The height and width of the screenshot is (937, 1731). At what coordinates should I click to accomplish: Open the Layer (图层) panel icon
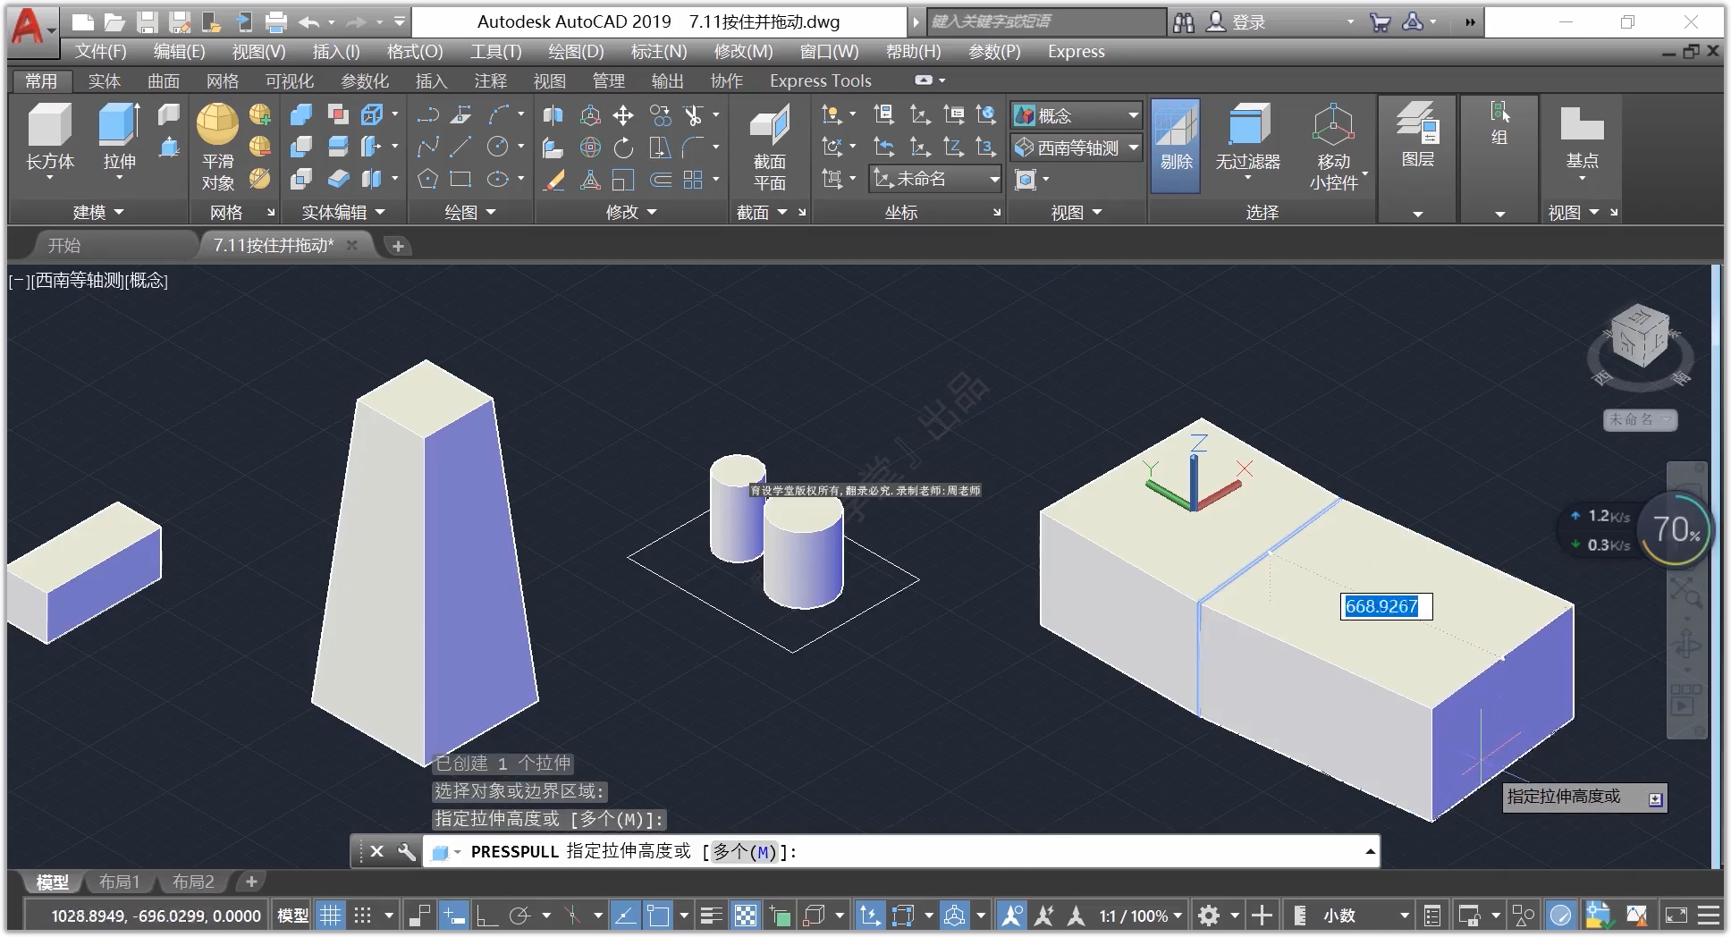tap(1418, 123)
